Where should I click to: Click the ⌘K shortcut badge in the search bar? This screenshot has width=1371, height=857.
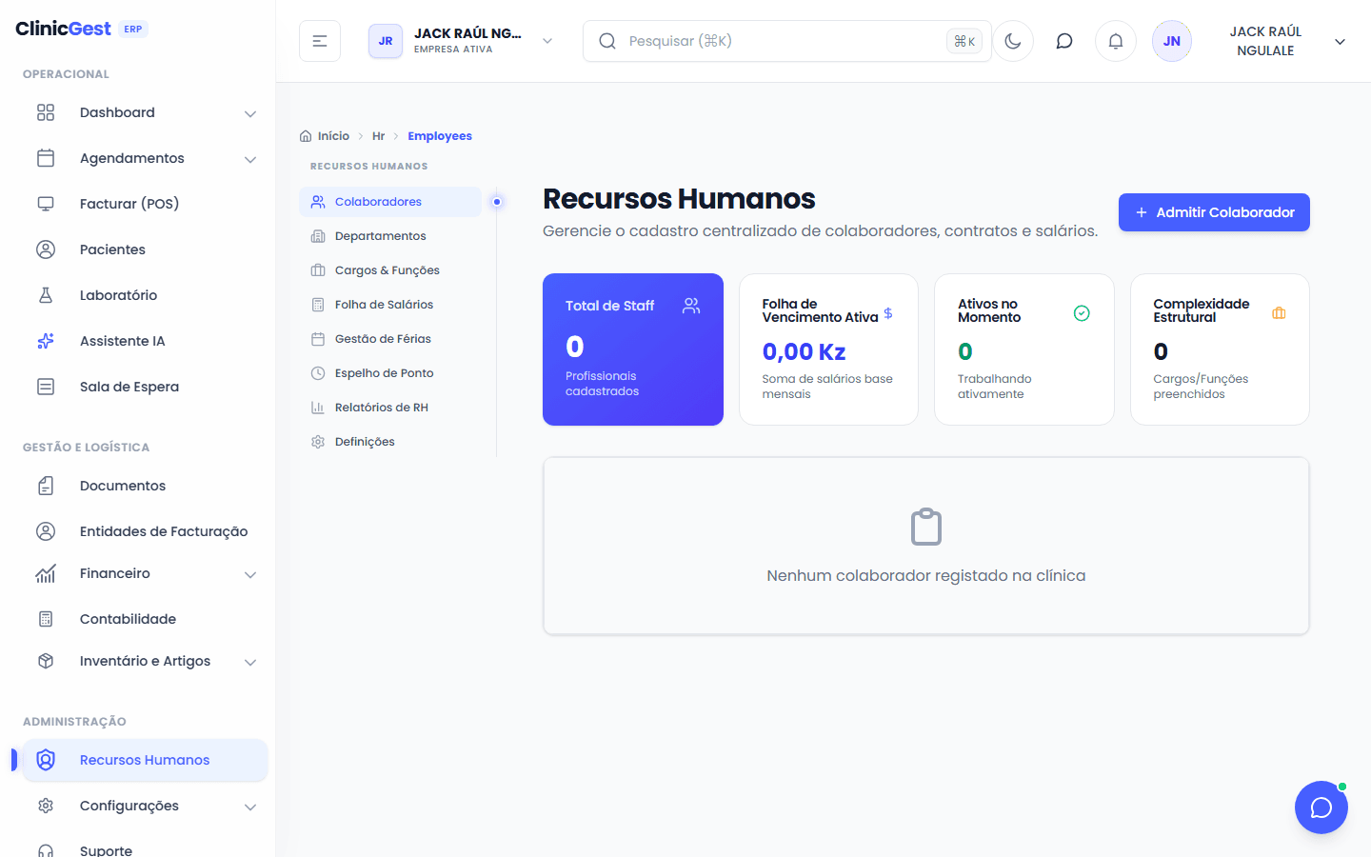coord(964,41)
